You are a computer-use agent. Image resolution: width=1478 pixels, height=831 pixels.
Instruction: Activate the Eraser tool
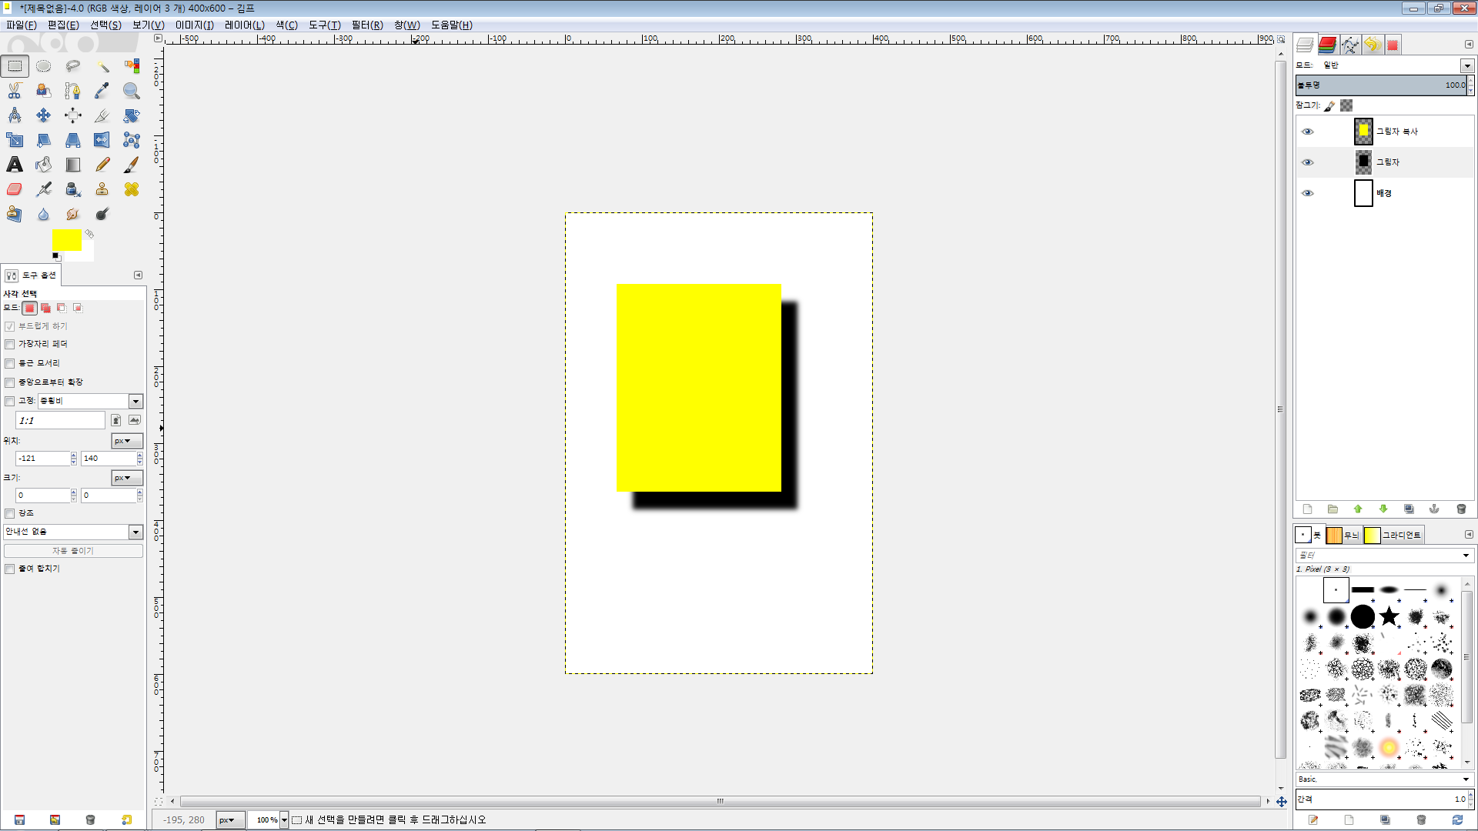coord(15,189)
